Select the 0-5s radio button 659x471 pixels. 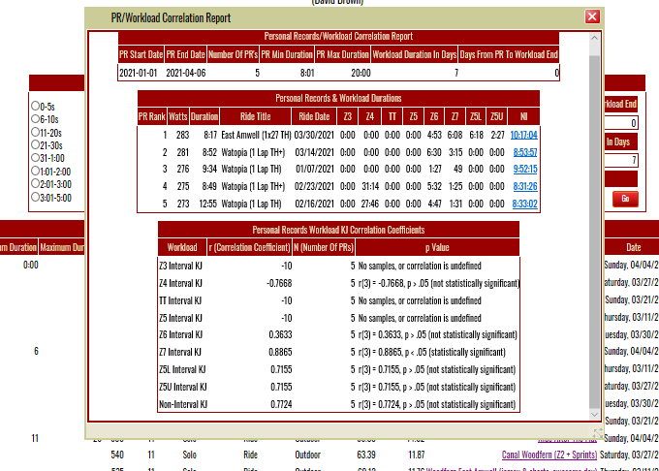pyautogui.click(x=35, y=106)
